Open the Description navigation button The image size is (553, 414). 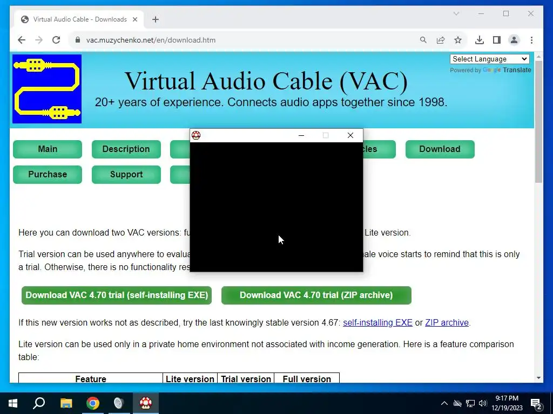[126, 149]
